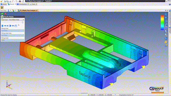171x96 pixels.
Task: Click the green checkmark to validate
Action: (2, 14)
